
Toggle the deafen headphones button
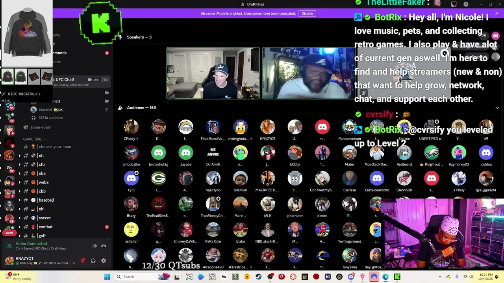coord(93,261)
